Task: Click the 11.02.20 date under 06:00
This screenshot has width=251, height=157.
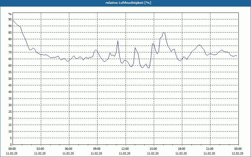Action: coord(68,154)
